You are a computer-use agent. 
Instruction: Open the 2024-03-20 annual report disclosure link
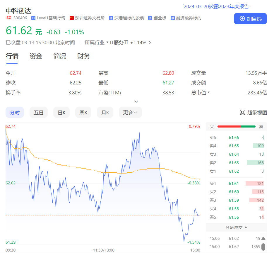(x=216, y=7)
